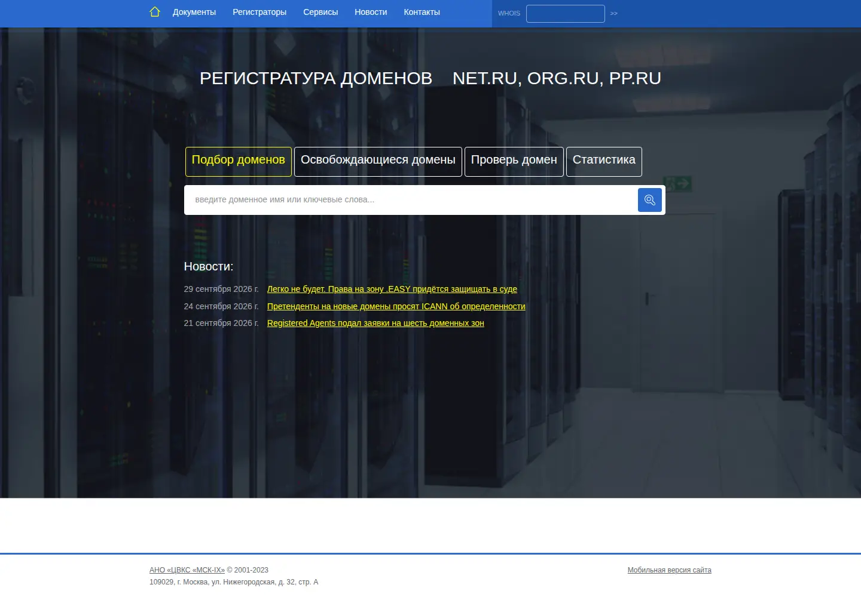Focus the WHOIS input field

(566, 13)
